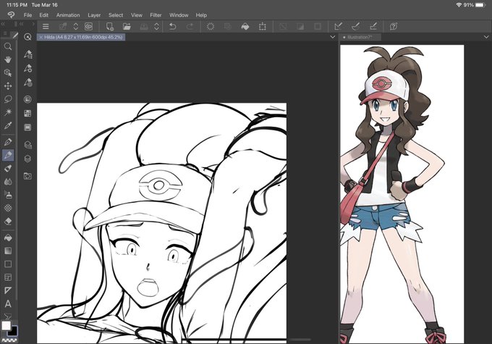
Task: Open the Tool Property palette icon
Action: [x=28, y=68]
